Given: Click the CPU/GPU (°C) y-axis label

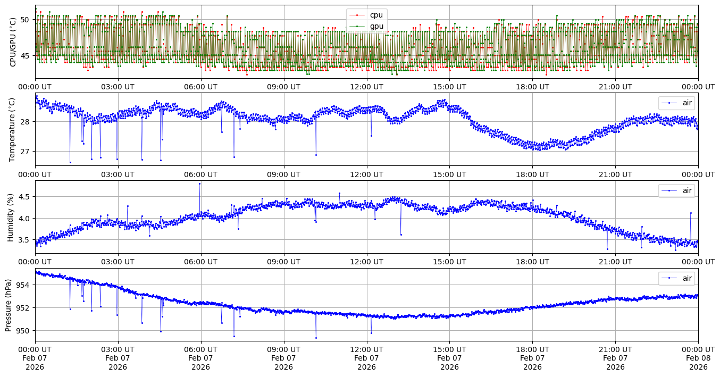Looking at the screenshot, I should [x=13, y=42].
